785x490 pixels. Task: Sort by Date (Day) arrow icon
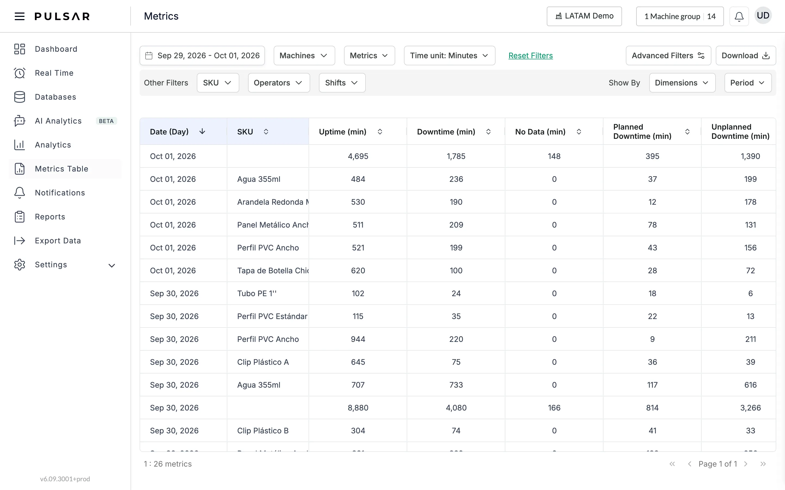click(x=202, y=131)
